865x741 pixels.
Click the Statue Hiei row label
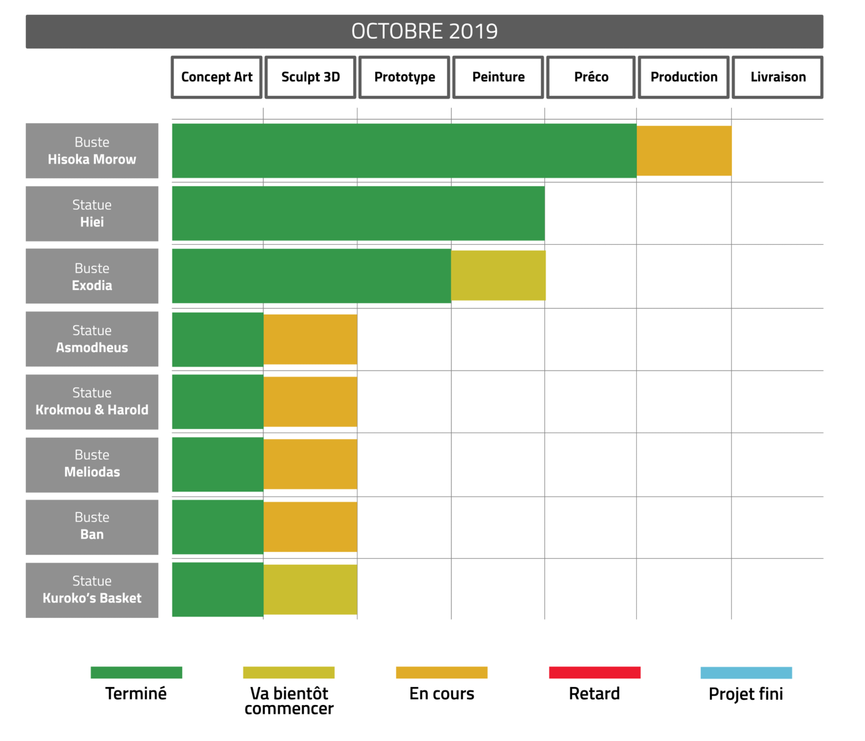[92, 214]
